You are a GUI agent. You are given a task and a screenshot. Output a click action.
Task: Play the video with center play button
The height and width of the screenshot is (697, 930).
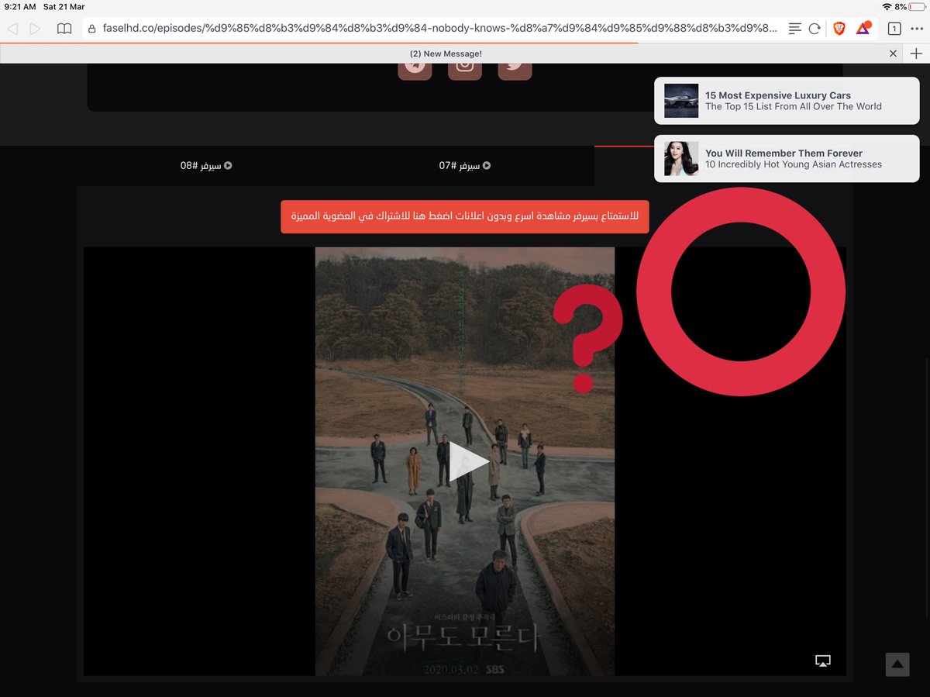[467, 462]
